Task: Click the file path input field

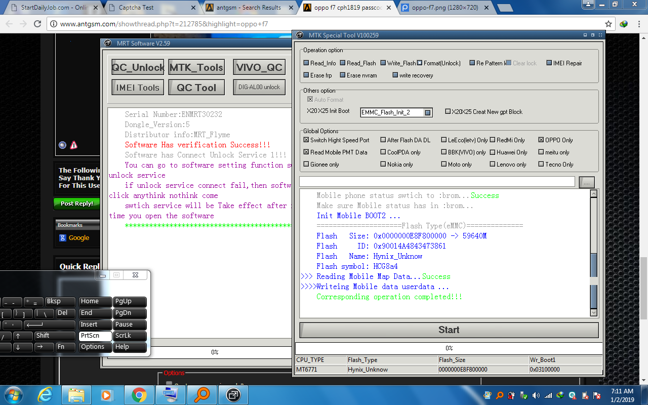Action: pyautogui.click(x=437, y=181)
